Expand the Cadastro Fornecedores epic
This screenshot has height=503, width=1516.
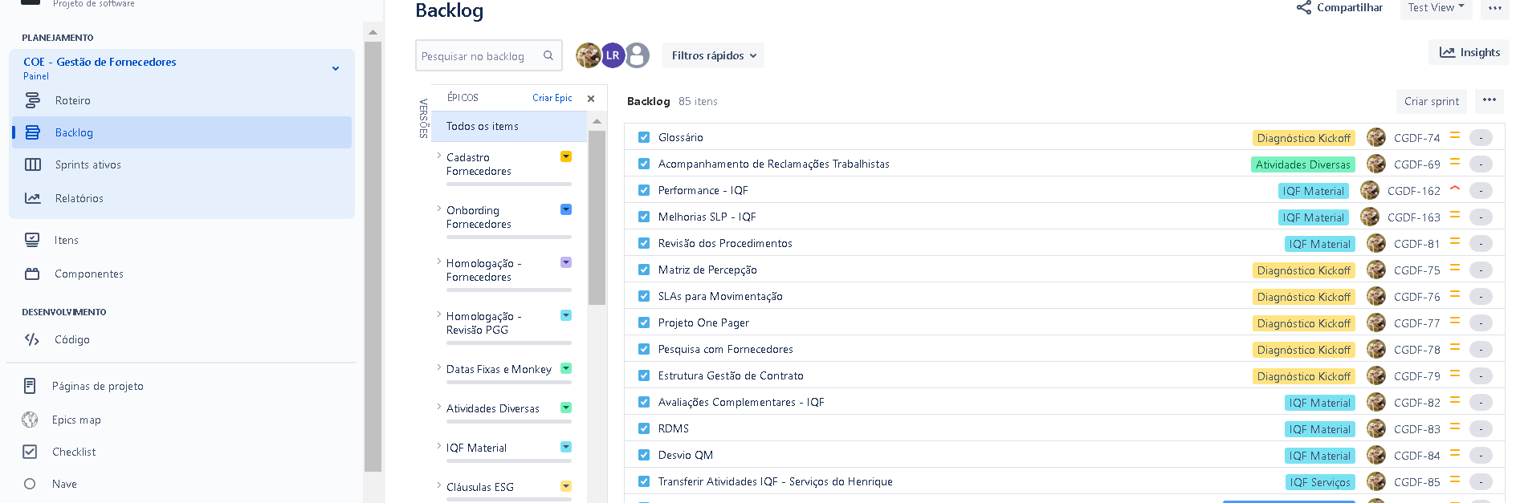click(438, 156)
